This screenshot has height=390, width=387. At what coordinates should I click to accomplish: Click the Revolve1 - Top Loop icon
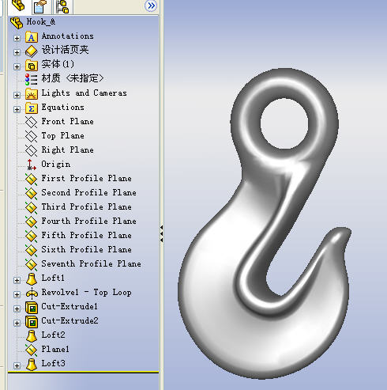pyautogui.click(x=32, y=293)
